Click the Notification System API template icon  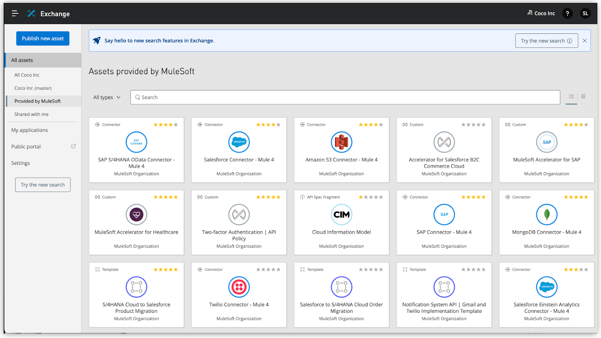click(x=444, y=287)
